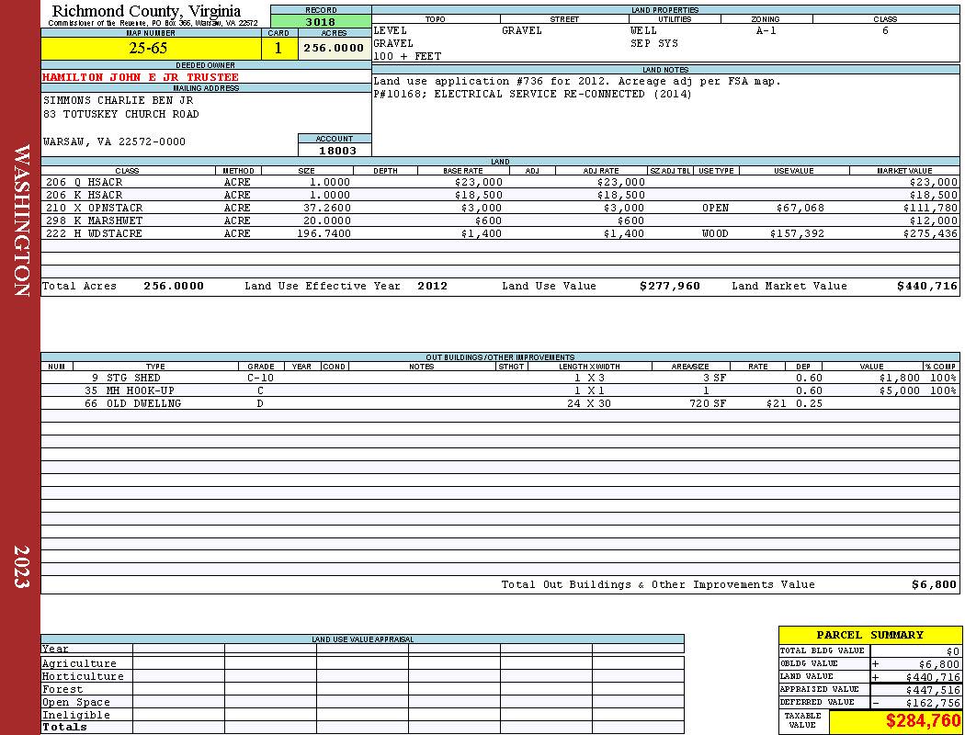Click the 37.2600 size value
Image resolution: width=965 pixels, height=735 pixels.
(327, 208)
